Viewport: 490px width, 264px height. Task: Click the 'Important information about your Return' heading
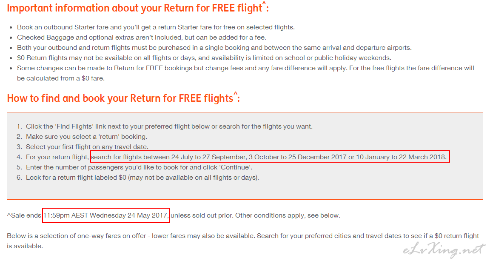click(137, 8)
